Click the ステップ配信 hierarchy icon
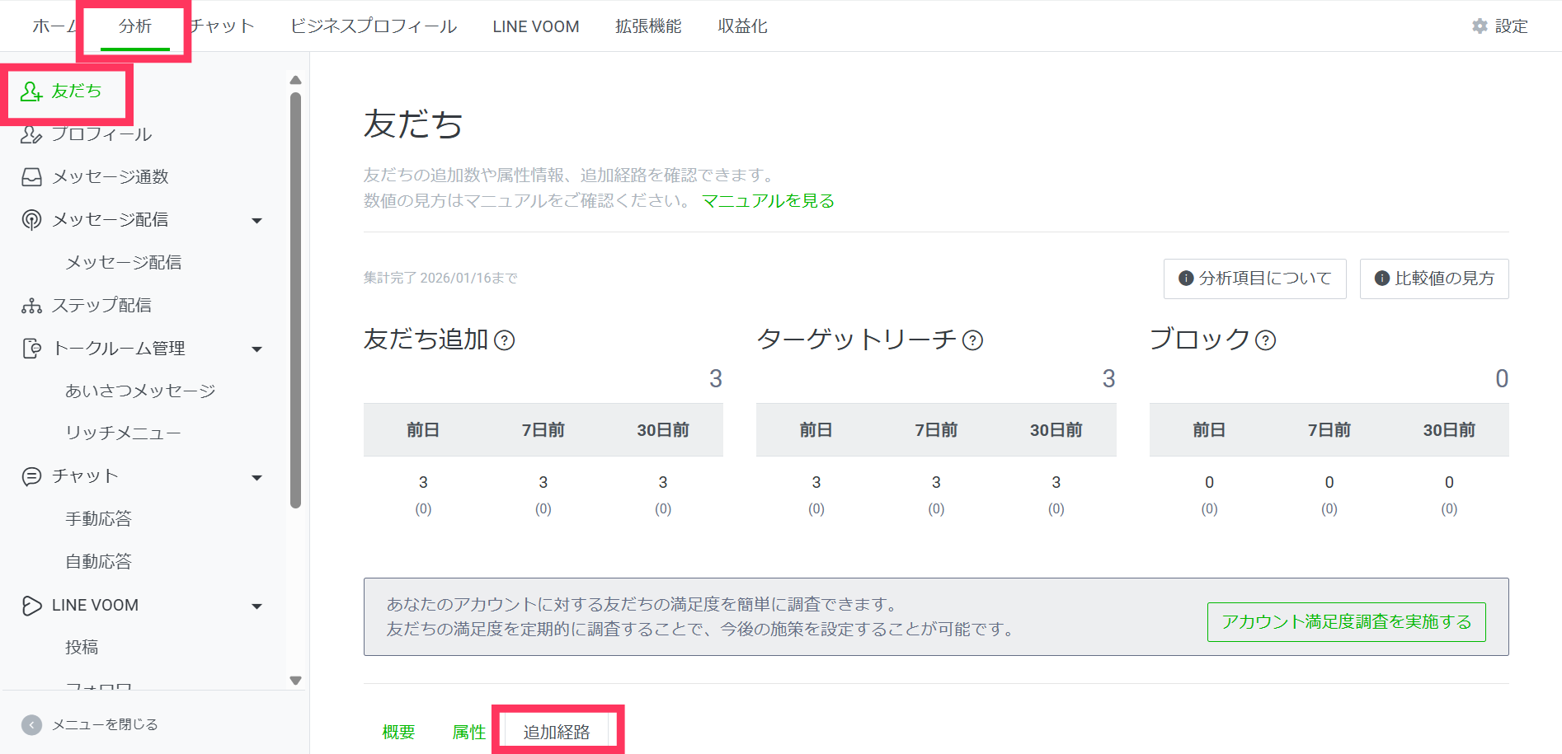The width and height of the screenshot is (1562, 754). 31,306
